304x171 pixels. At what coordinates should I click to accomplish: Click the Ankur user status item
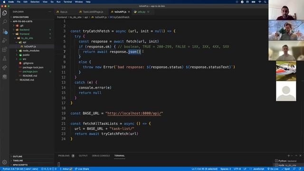66,169
